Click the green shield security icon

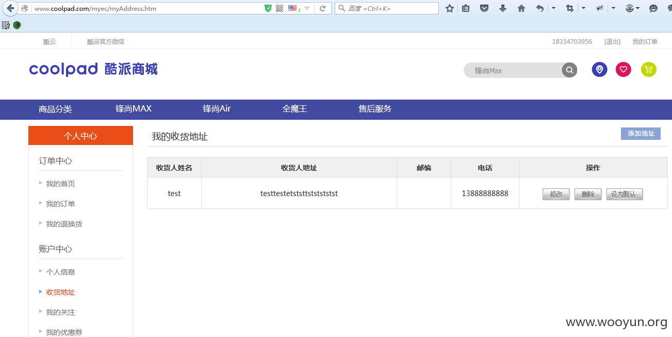(268, 8)
